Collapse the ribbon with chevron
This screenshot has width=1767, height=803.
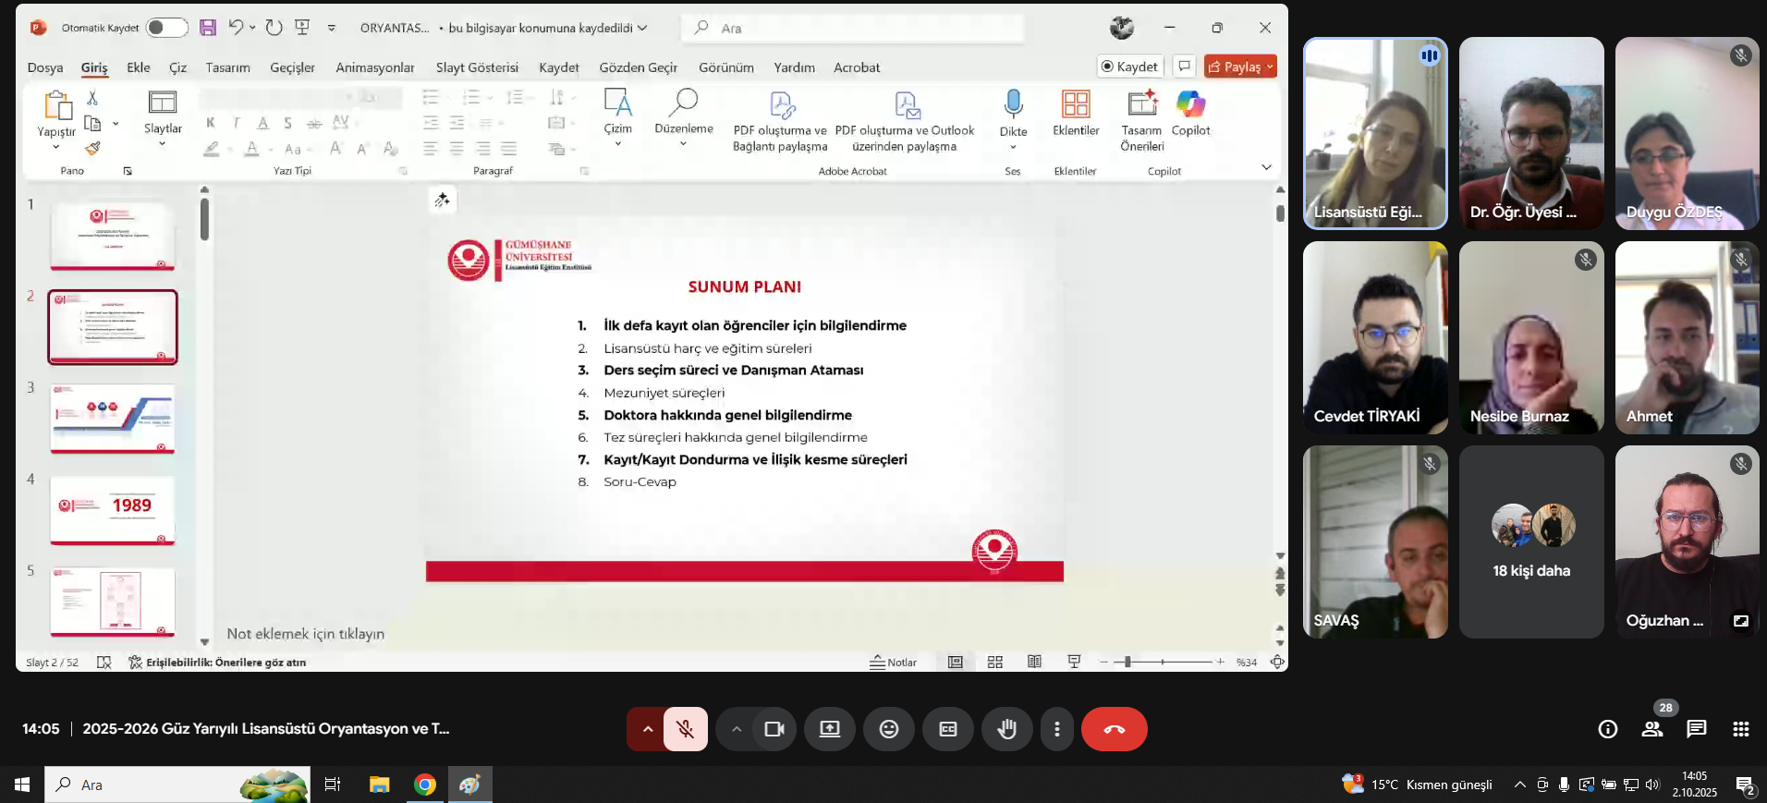click(1266, 167)
